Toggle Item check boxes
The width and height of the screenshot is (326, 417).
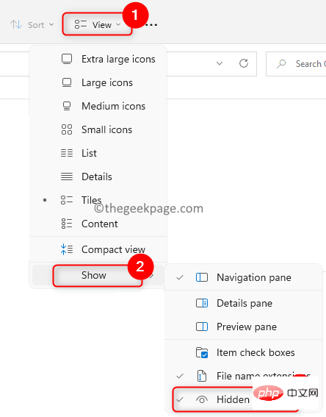click(x=244, y=352)
